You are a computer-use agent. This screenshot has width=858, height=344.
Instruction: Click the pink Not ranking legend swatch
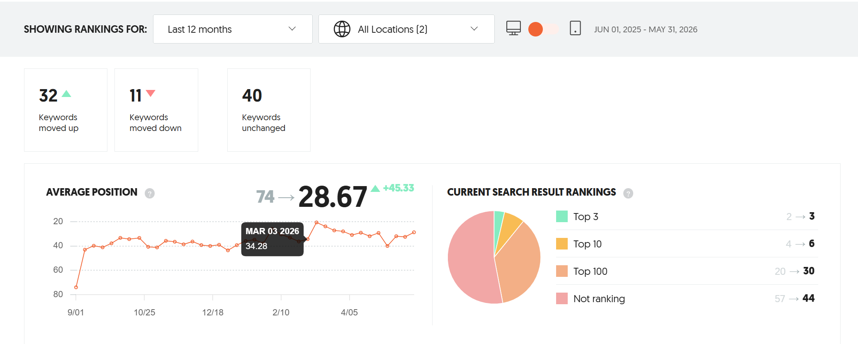click(x=562, y=298)
